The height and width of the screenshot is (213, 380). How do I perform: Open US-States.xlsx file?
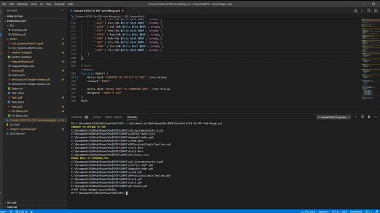coord(20,115)
